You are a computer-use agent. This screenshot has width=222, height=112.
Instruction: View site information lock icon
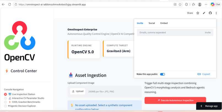tap(16, 4)
